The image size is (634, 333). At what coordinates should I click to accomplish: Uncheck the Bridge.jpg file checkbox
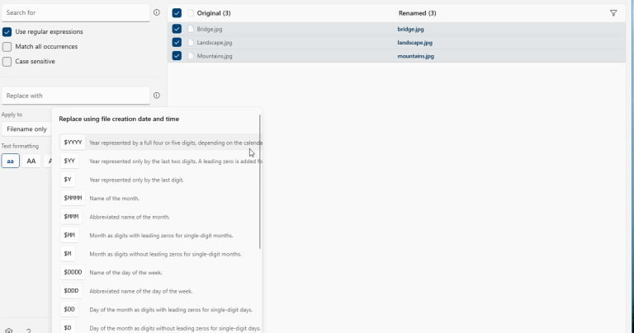click(177, 29)
